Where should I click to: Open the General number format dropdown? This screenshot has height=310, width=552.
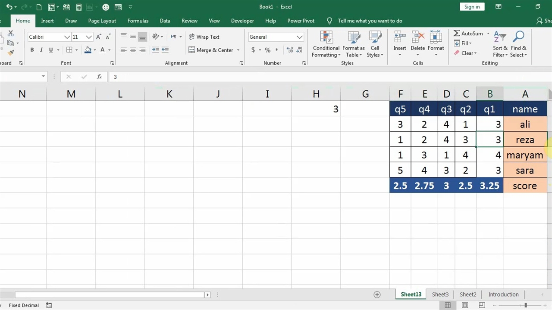click(x=299, y=37)
